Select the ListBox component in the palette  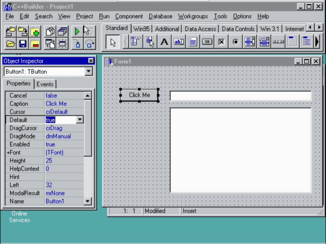(250, 42)
